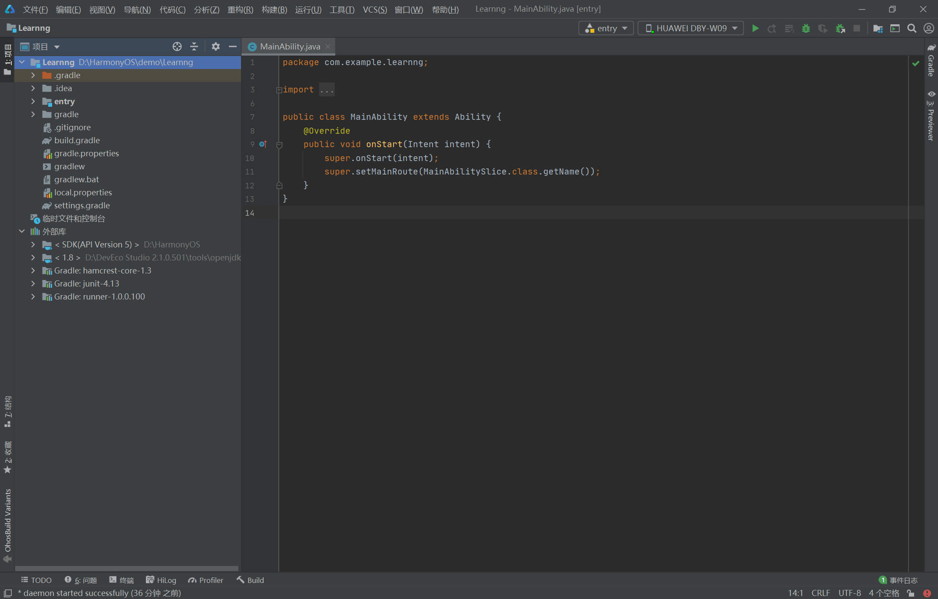Click the 14:1 cursor position indicator
The height and width of the screenshot is (599, 938).
796,593
